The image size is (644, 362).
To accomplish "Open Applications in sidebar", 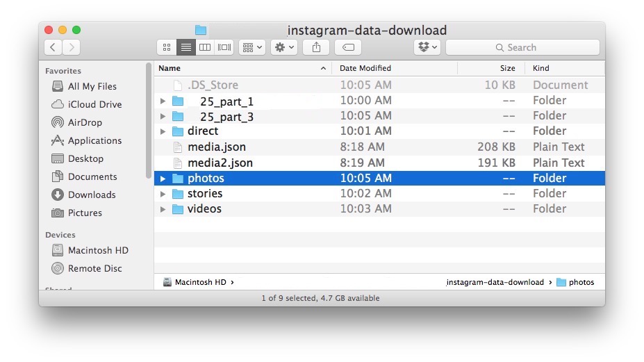I will [x=87, y=140].
